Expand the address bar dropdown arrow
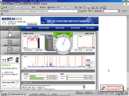 (78, 11)
